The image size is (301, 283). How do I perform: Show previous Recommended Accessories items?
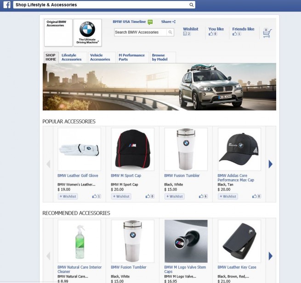pos(48,256)
